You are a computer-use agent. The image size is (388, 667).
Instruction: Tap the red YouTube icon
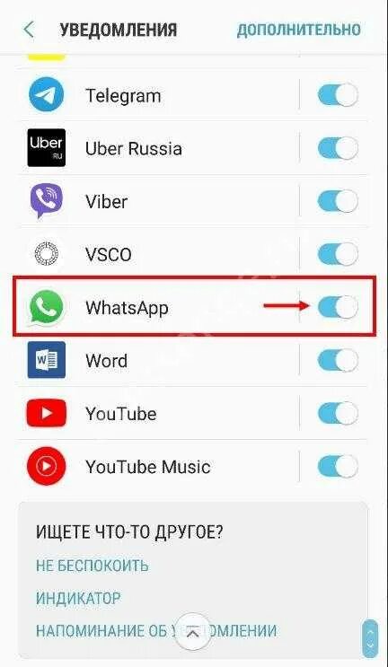(x=47, y=413)
